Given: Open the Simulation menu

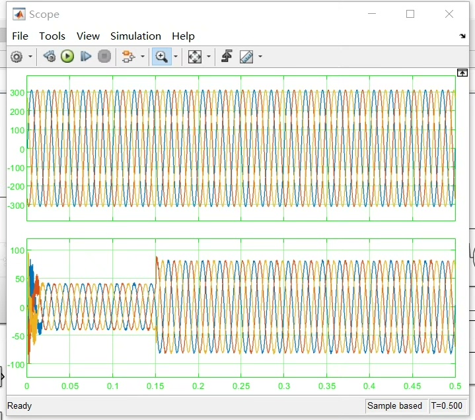Looking at the screenshot, I should pyautogui.click(x=135, y=36).
